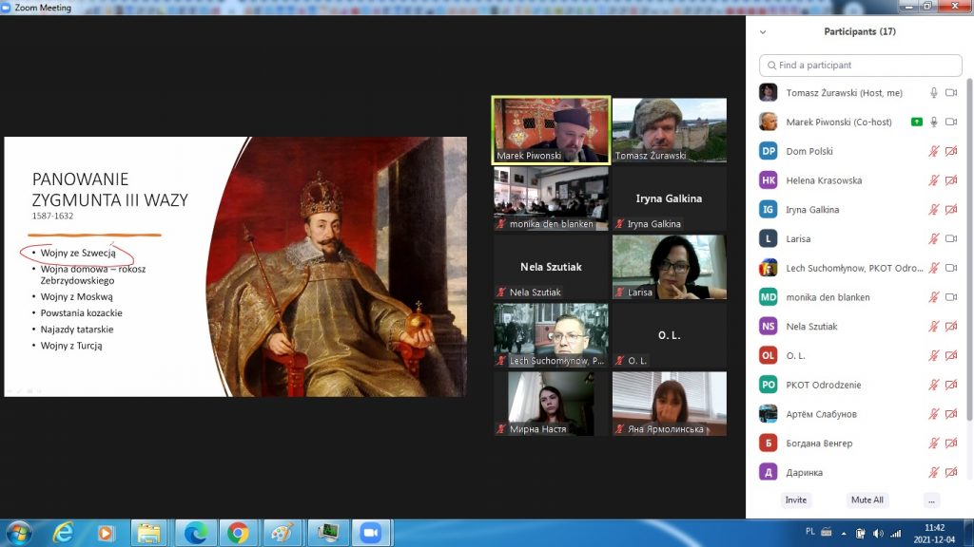Click Tomasz Żurawski's microphone icon in participants list
Image resolution: width=974 pixels, height=547 pixels.
pos(934,93)
